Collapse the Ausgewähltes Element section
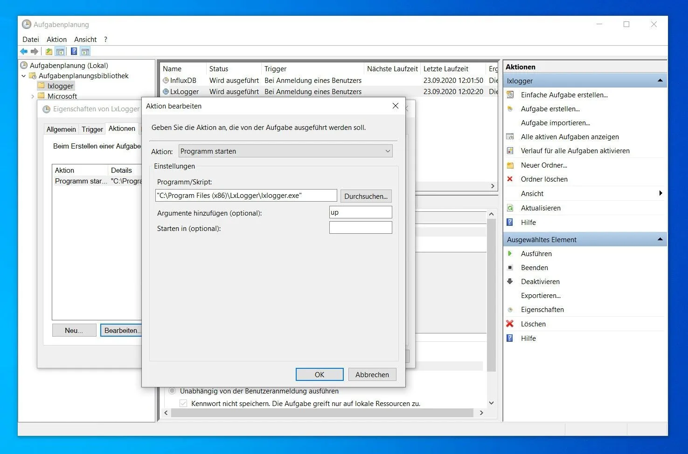688x454 pixels. coord(660,239)
